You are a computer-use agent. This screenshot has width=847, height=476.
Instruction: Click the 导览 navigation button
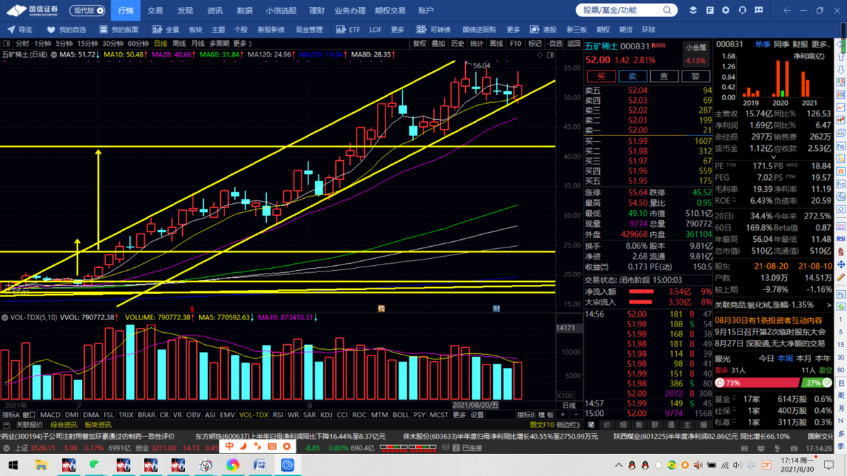click(x=20, y=30)
